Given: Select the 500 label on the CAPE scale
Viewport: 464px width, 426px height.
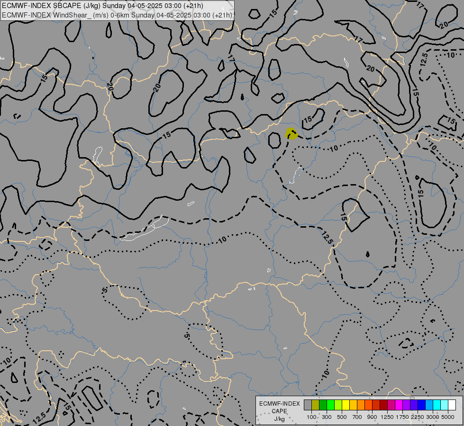Looking at the screenshot, I should coord(342,417).
